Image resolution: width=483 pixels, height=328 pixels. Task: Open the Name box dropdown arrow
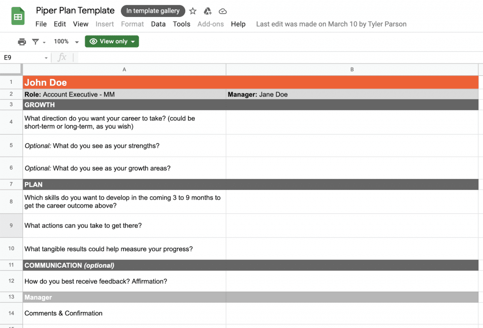pos(46,58)
